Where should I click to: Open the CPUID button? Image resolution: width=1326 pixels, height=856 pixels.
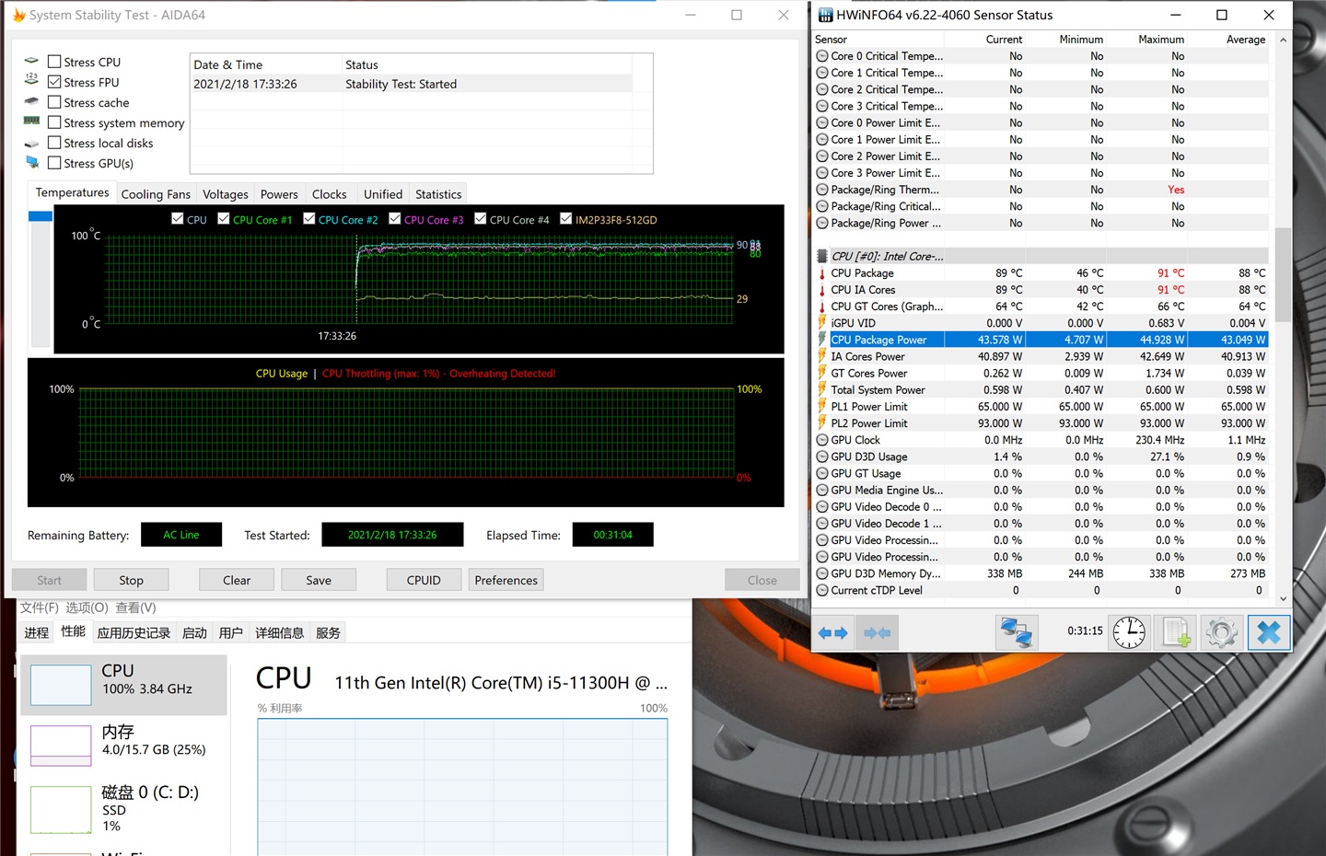[424, 580]
